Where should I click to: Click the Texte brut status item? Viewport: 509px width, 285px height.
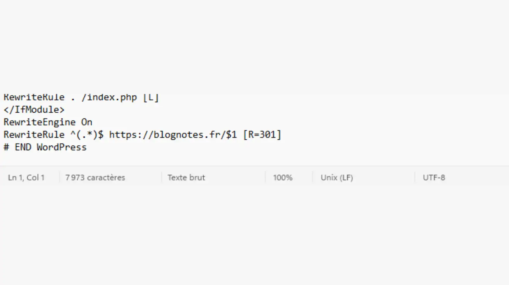click(x=186, y=177)
